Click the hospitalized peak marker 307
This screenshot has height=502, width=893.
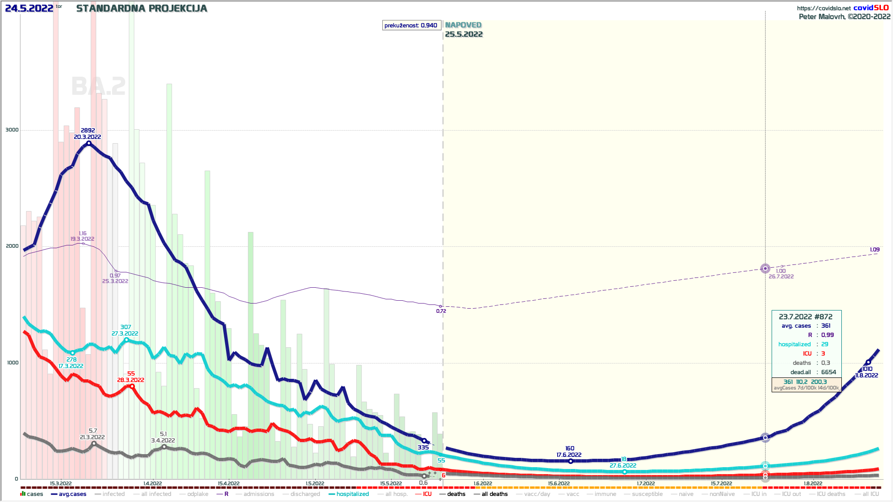pyautogui.click(x=127, y=340)
